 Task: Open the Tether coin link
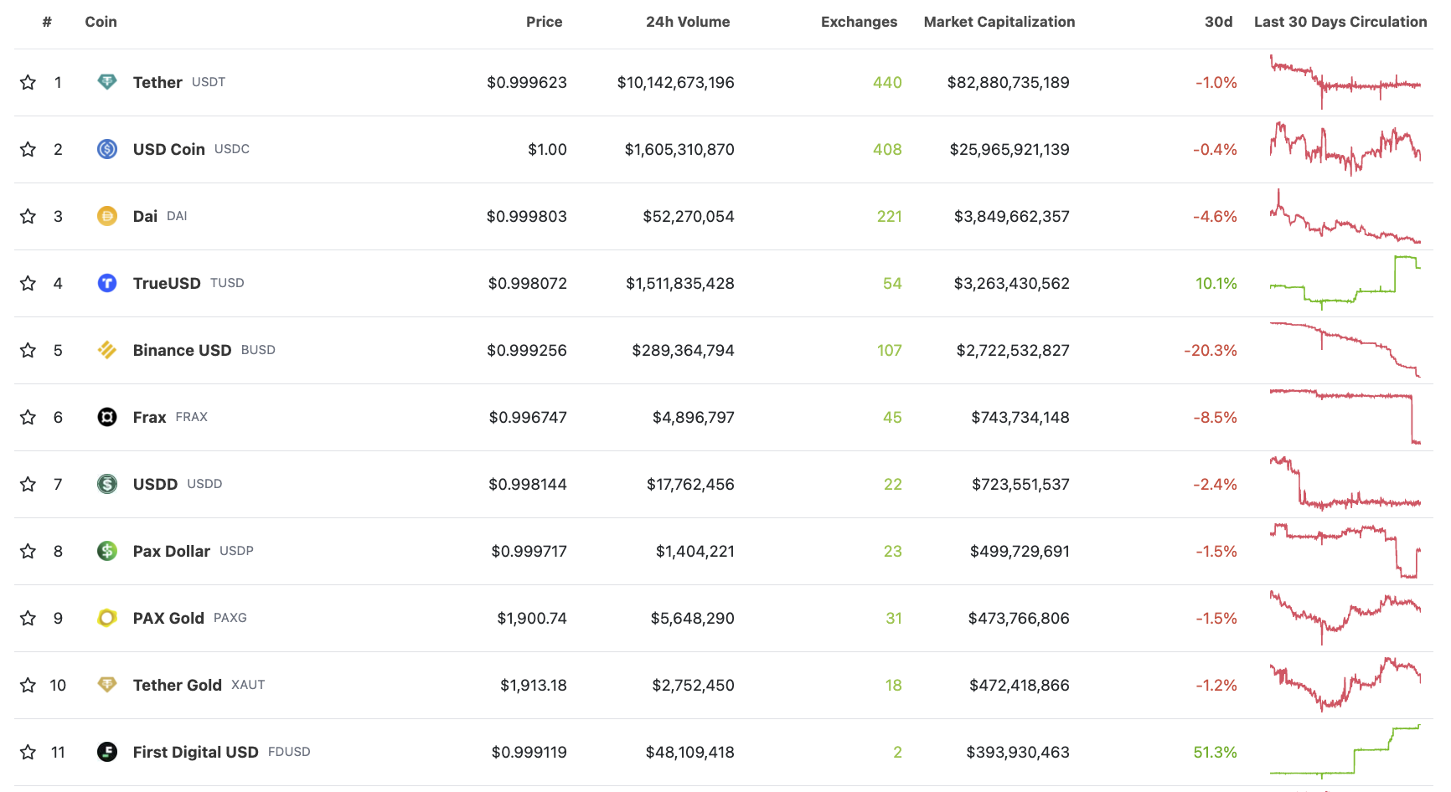(x=157, y=82)
